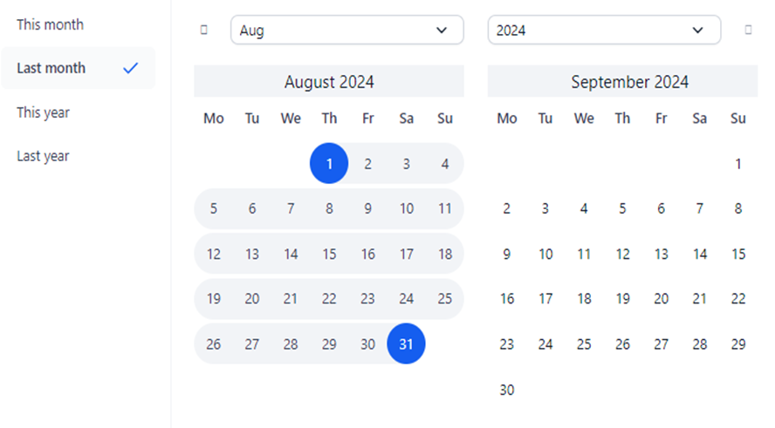775x428 pixels.
Task: Select the This month preset
Action: coord(51,24)
